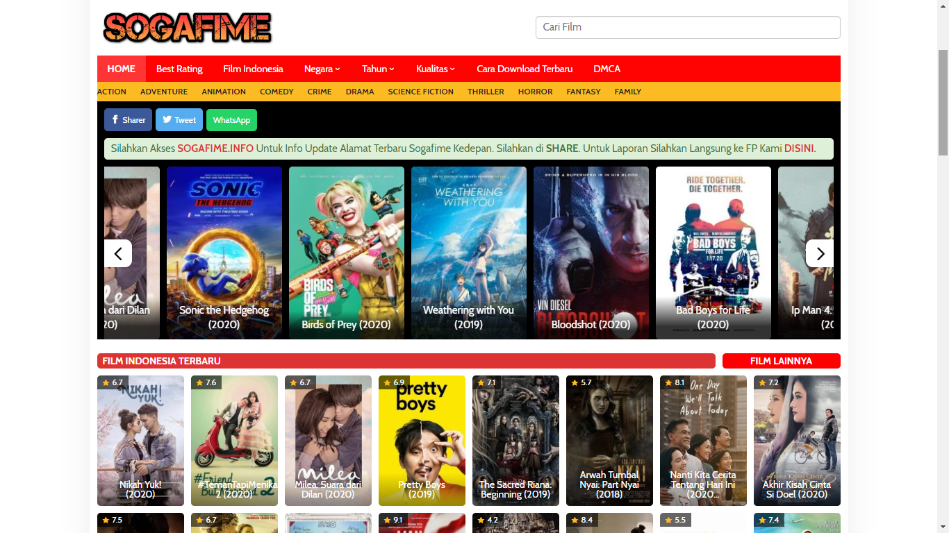Focus the Cari Film search field
The height and width of the screenshot is (533, 949).
[x=688, y=27]
